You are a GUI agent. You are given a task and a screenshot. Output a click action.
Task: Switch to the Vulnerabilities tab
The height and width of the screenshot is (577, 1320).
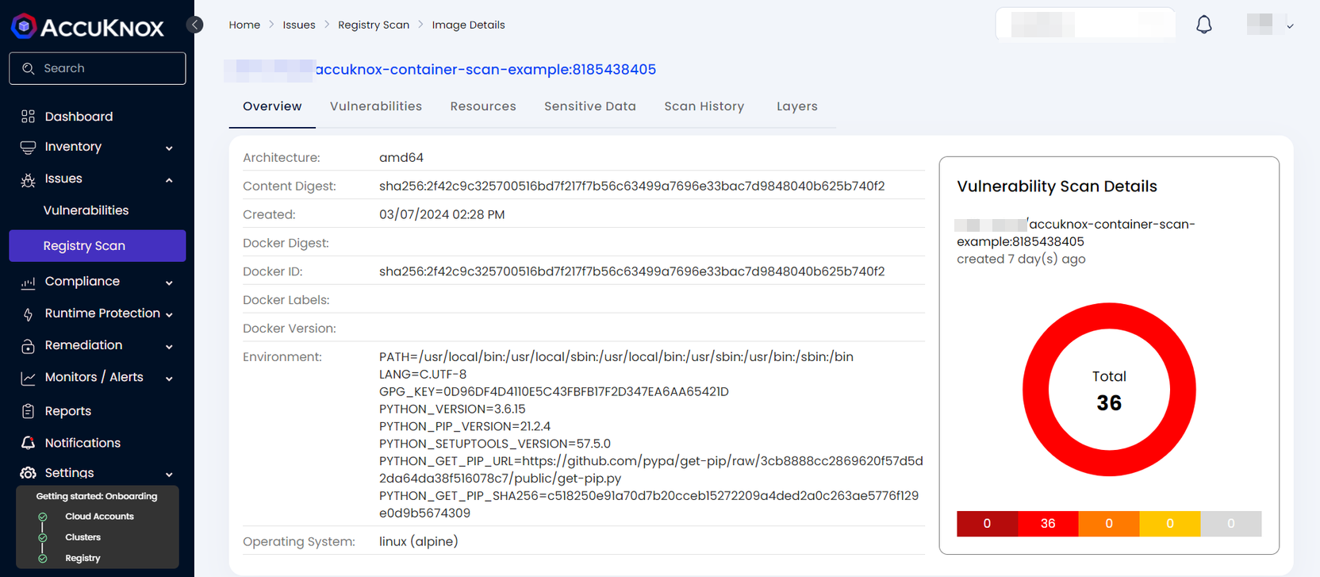click(375, 106)
